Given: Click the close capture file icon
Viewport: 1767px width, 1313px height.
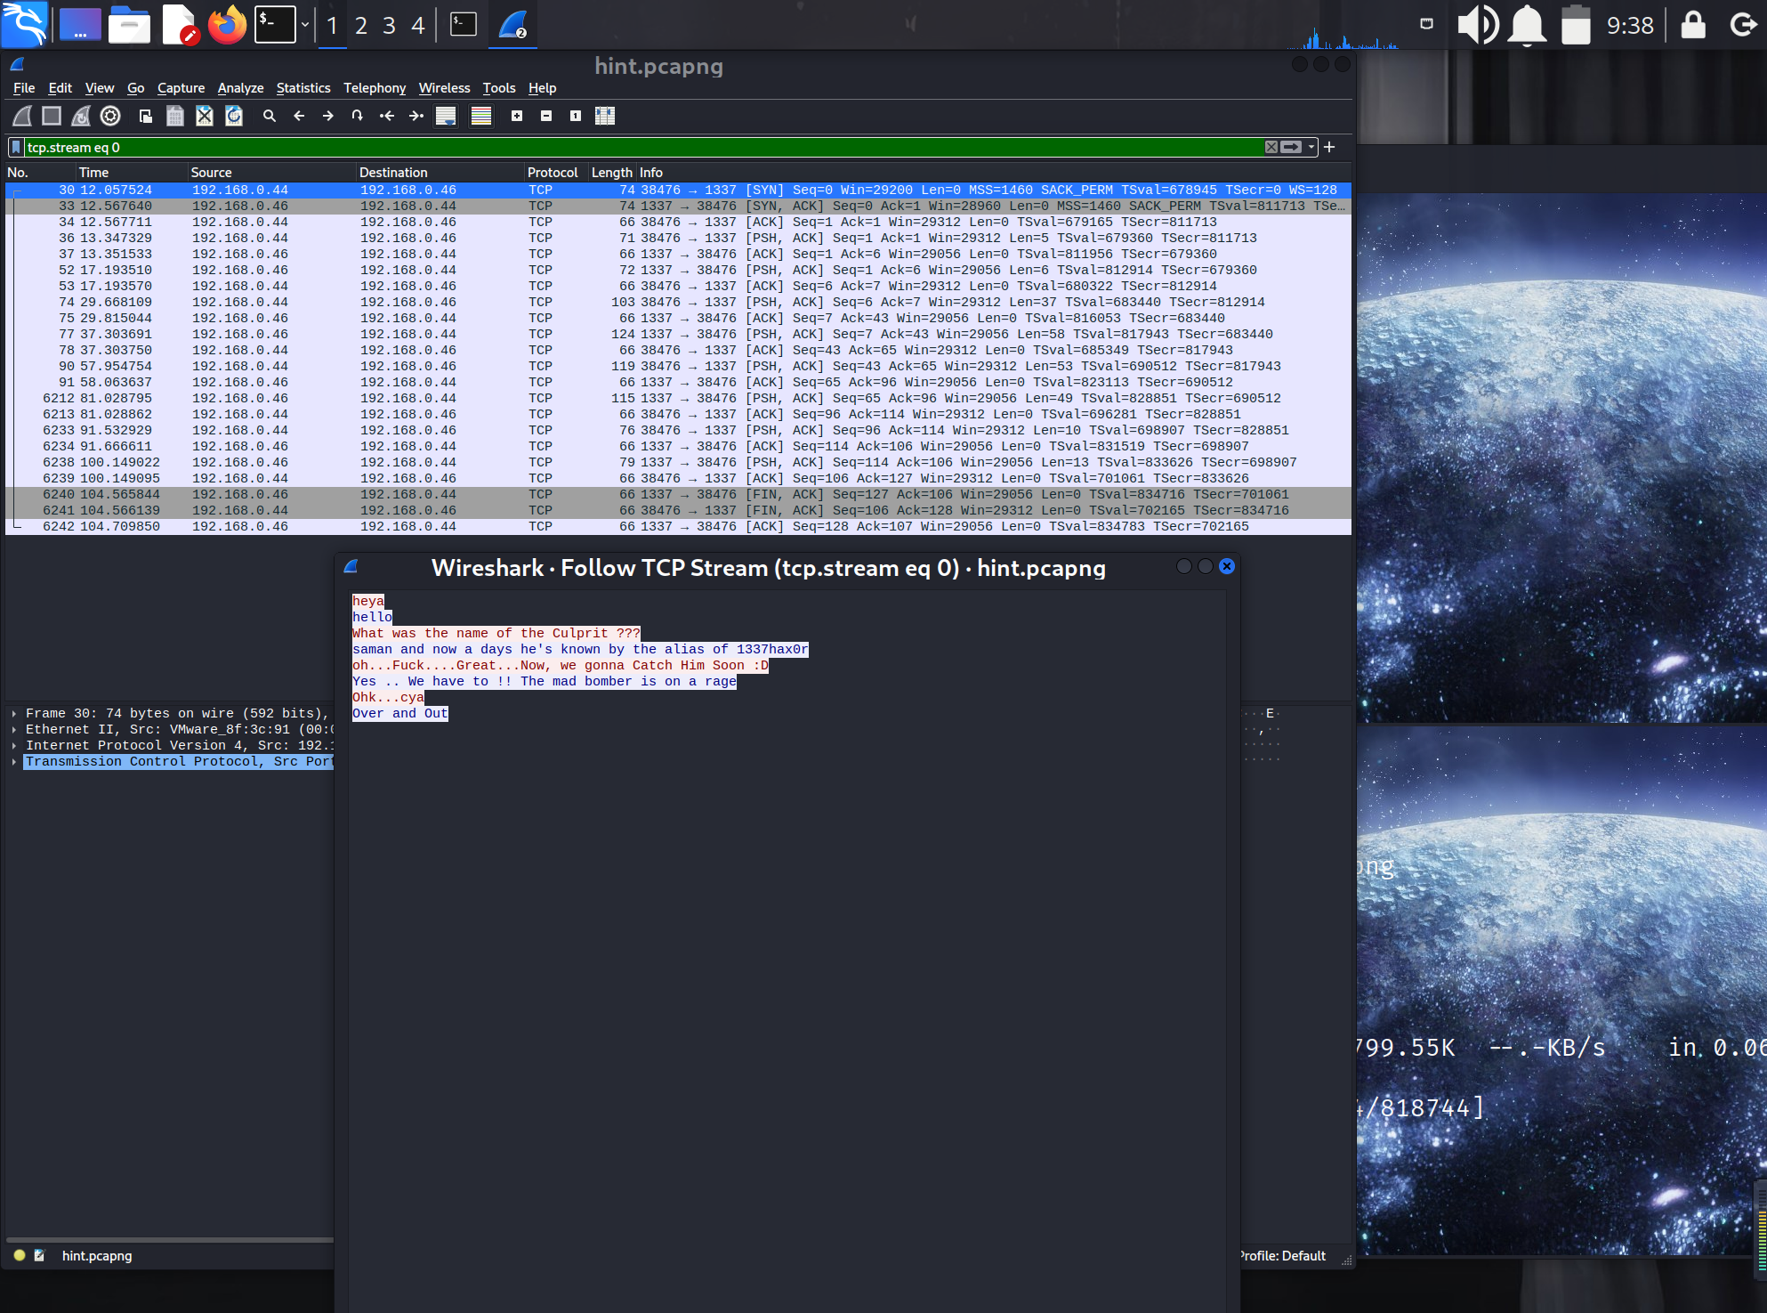Looking at the screenshot, I should click(205, 116).
